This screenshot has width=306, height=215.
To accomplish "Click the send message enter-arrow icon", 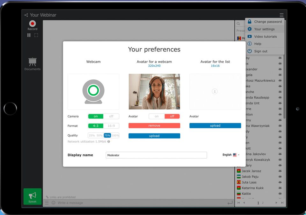I will pos(230,203).
